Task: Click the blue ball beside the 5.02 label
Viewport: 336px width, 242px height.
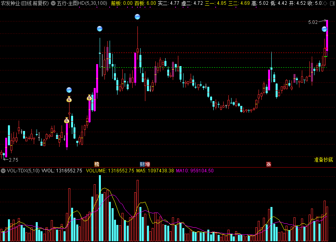Action: click(324, 29)
